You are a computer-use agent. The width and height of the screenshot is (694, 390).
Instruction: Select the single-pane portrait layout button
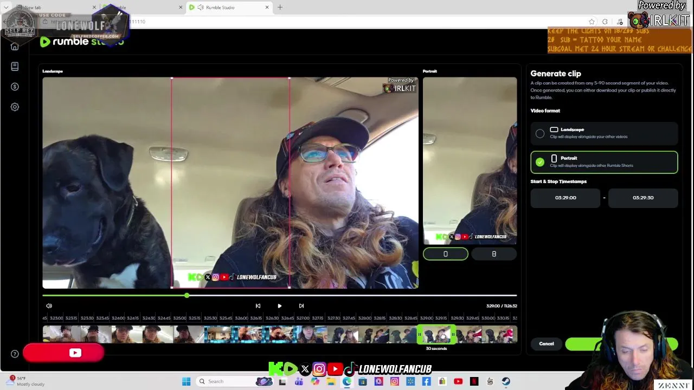click(445, 253)
